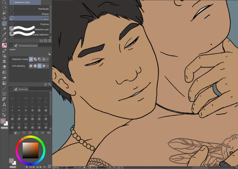
Task: Open the Brush Size tab
Action: click(21, 89)
